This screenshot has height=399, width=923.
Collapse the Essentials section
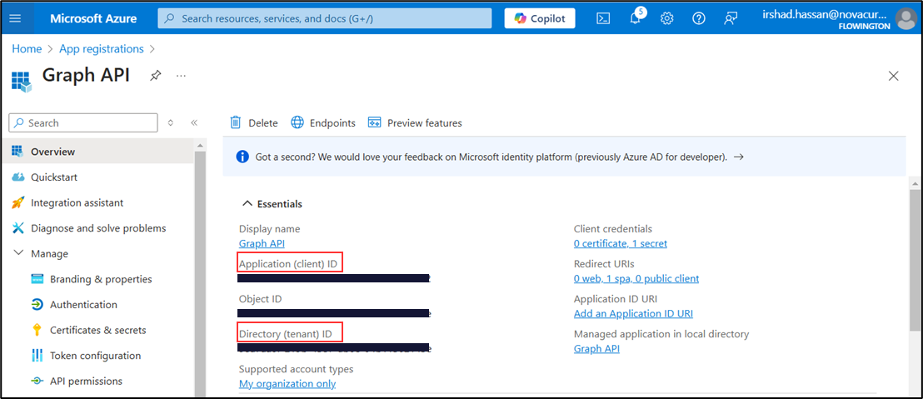(272, 203)
